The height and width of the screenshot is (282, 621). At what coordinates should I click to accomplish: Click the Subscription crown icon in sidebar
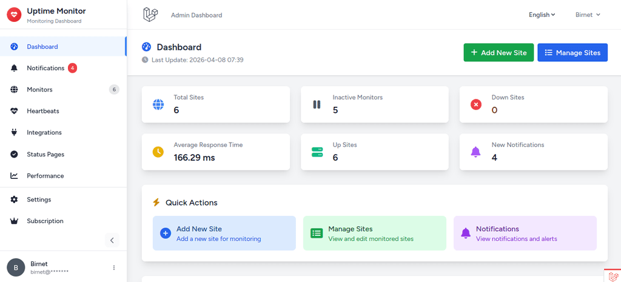click(14, 221)
